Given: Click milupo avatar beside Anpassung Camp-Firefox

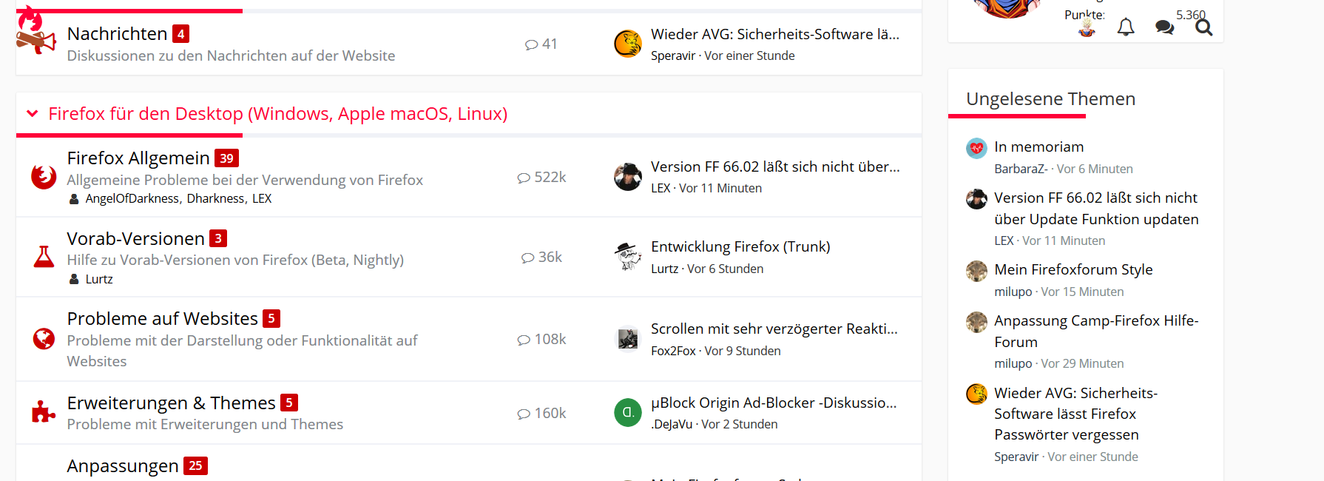Looking at the screenshot, I should [976, 322].
